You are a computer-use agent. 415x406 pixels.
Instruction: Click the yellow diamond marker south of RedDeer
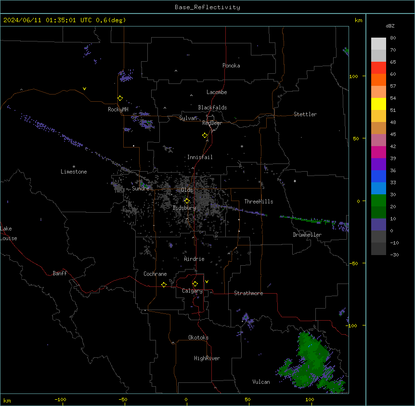point(205,135)
